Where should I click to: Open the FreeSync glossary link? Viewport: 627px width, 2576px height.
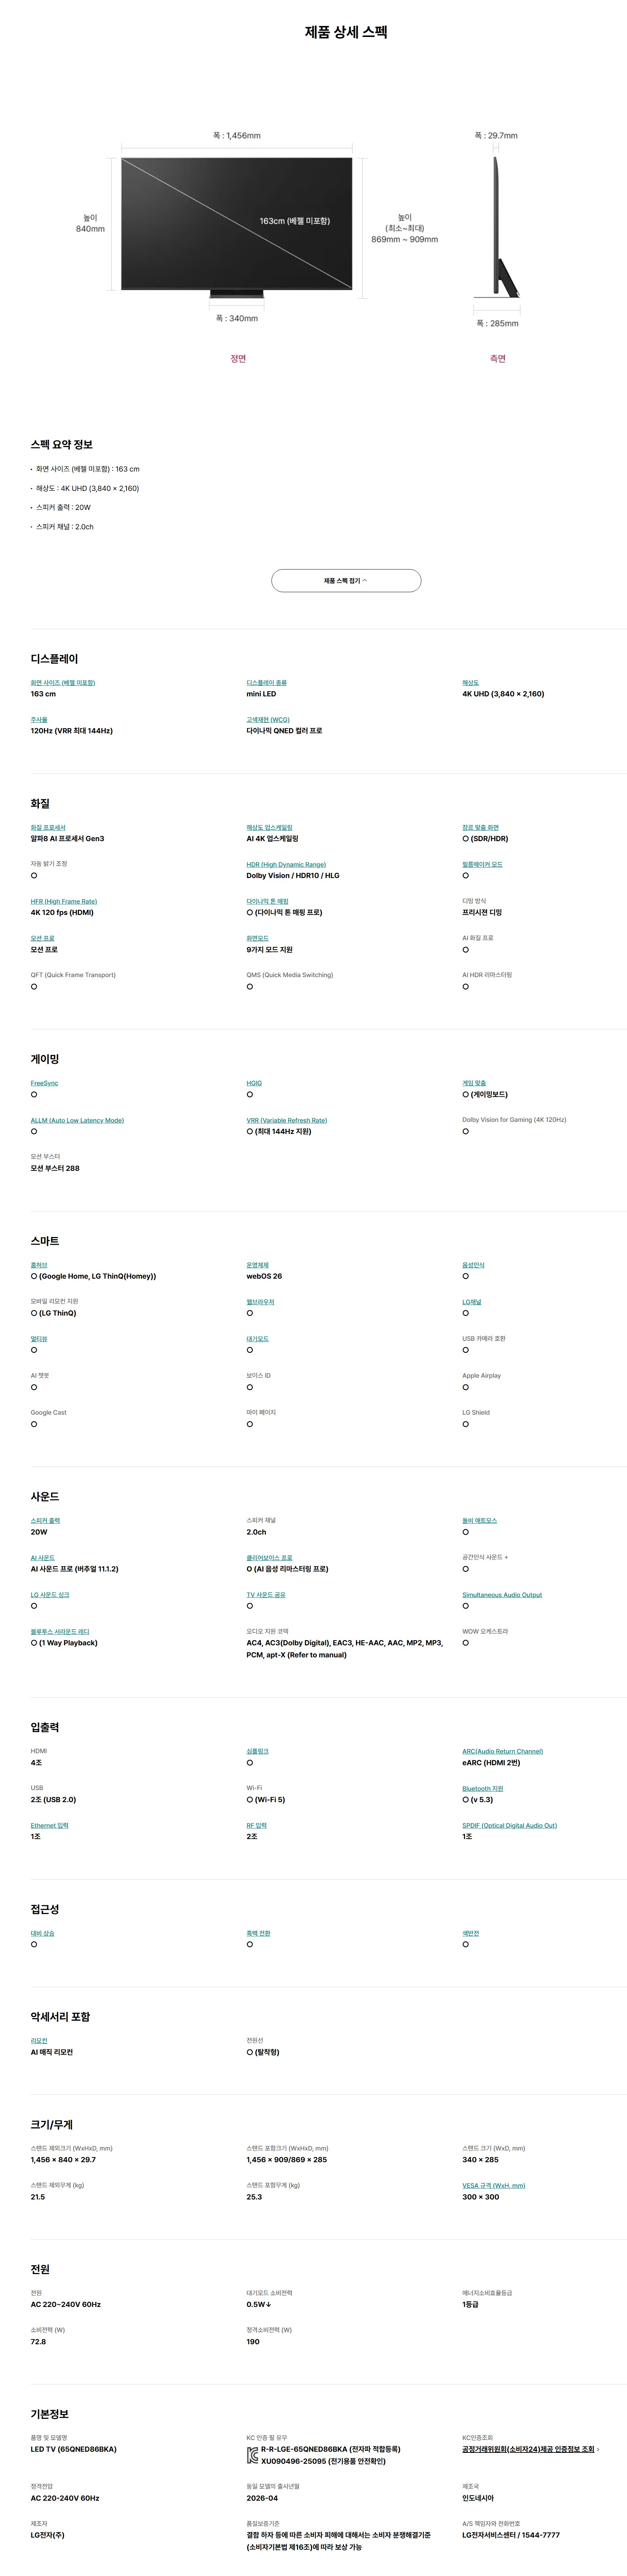pos(44,1083)
